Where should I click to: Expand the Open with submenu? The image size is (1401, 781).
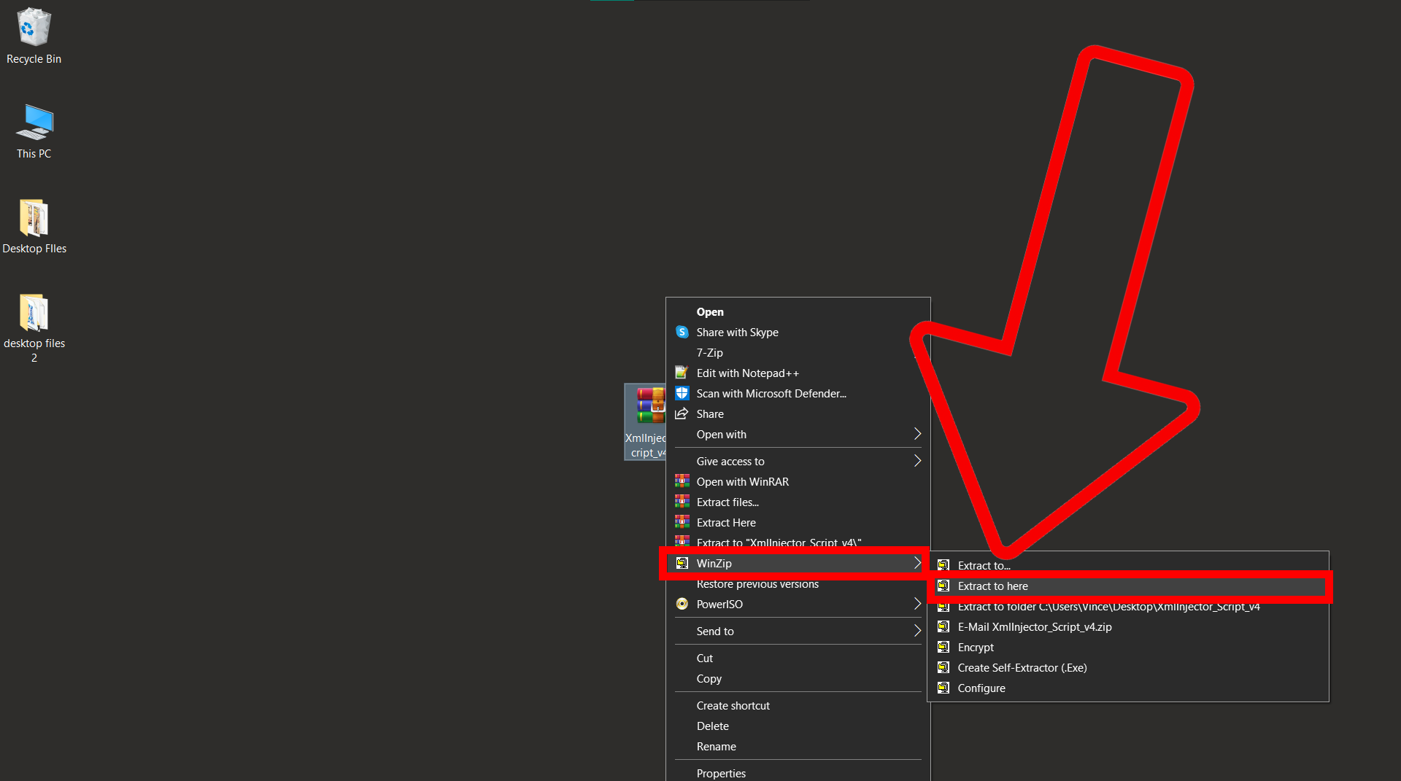click(916, 434)
